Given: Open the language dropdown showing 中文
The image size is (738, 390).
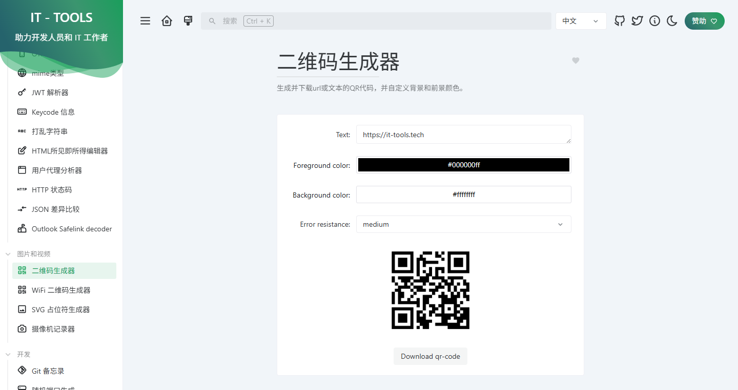Looking at the screenshot, I should click(581, 21).
